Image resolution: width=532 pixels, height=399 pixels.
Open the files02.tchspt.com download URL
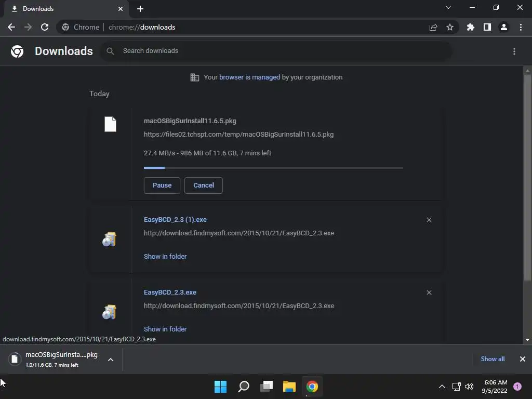(x=238, y=135)
